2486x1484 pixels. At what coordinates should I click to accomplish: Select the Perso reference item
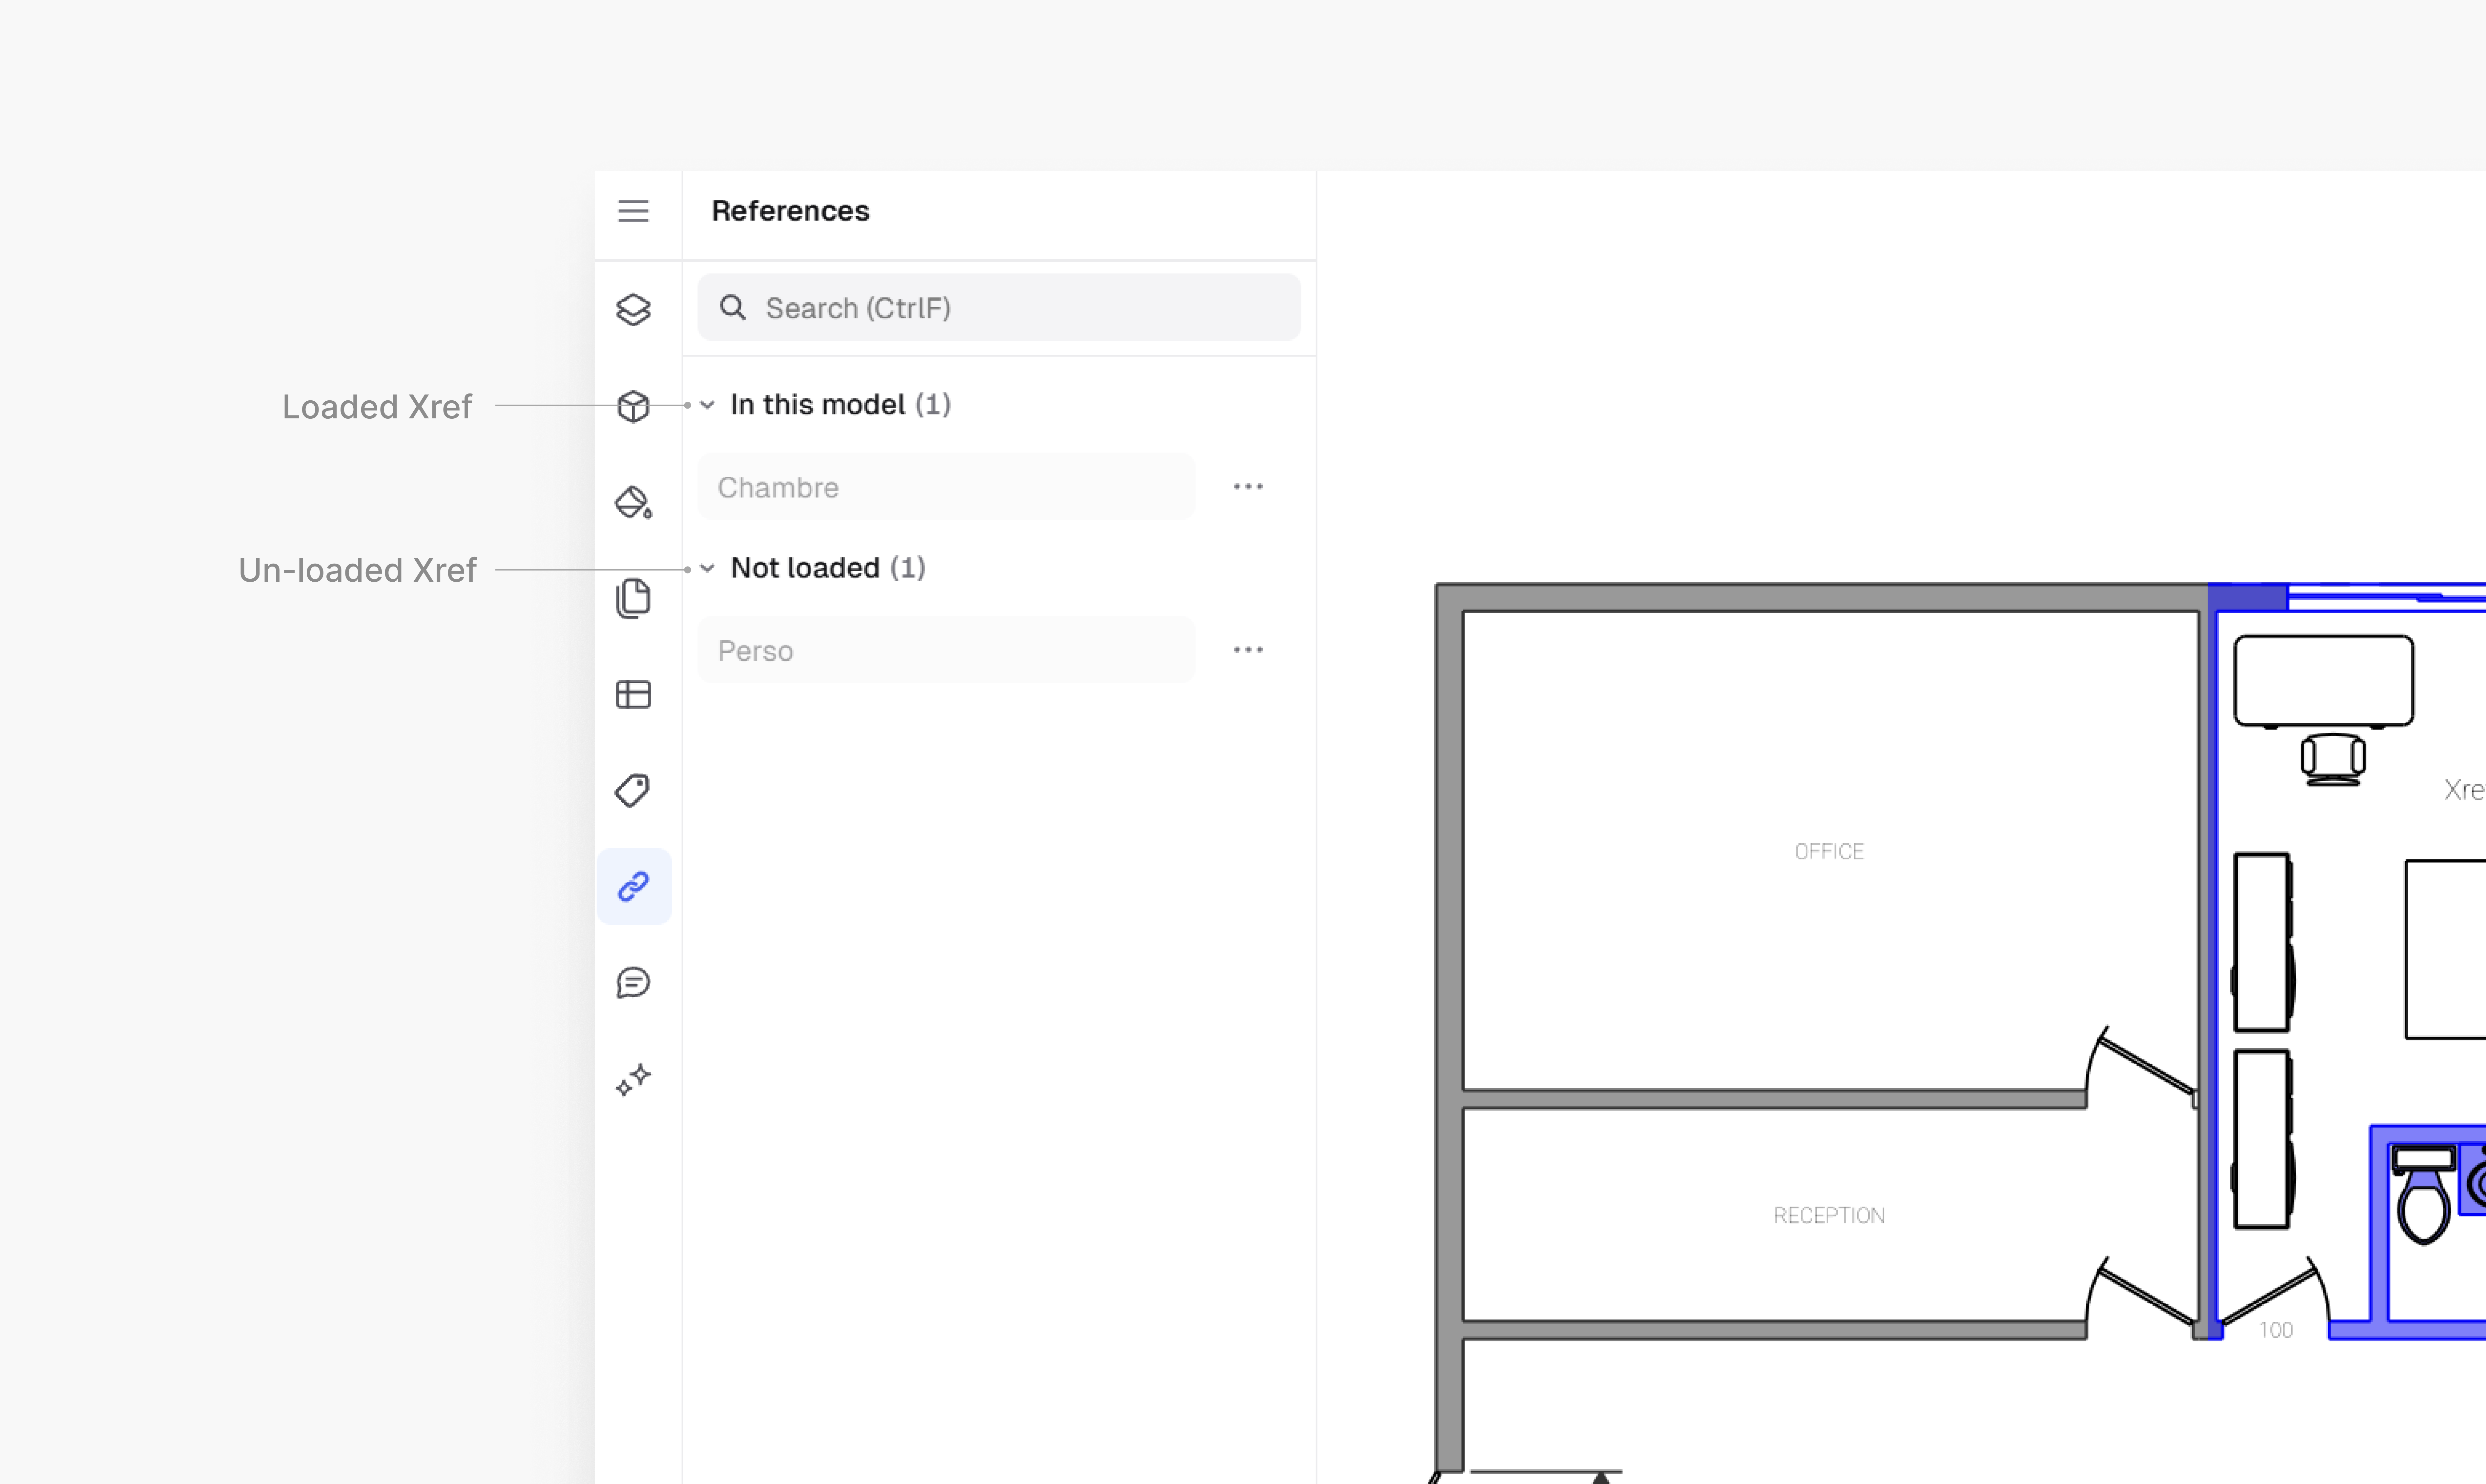[945, 650]
